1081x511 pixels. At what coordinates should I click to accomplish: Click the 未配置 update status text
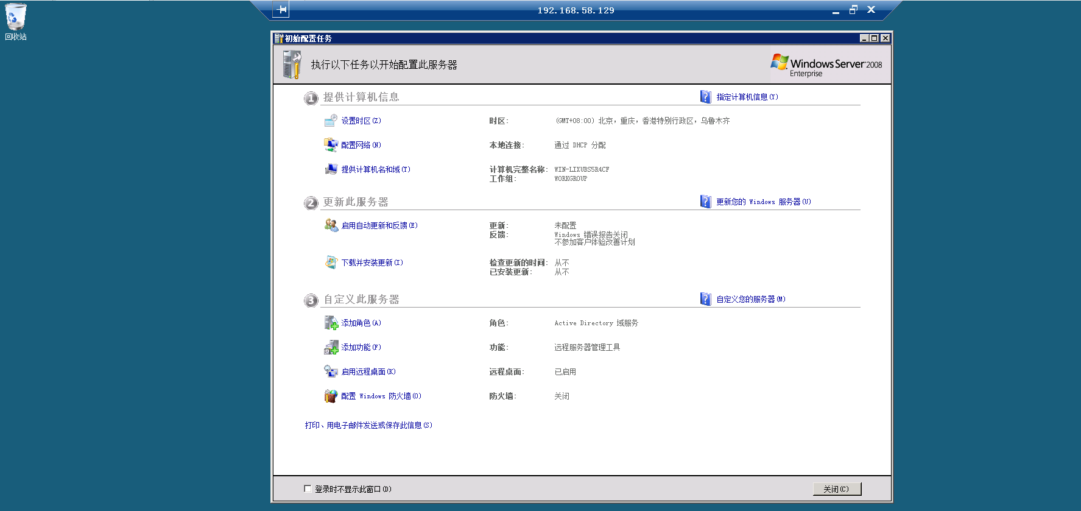(565, 225)
